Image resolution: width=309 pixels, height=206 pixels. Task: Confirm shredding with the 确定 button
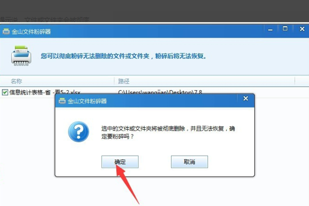[120, 162]
